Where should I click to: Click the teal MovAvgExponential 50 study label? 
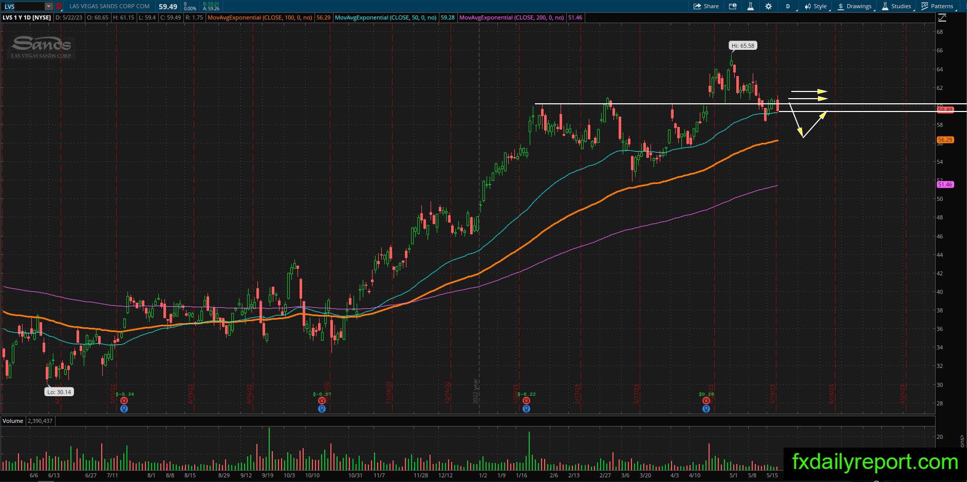pyautogui.click(x=386, y=17)
